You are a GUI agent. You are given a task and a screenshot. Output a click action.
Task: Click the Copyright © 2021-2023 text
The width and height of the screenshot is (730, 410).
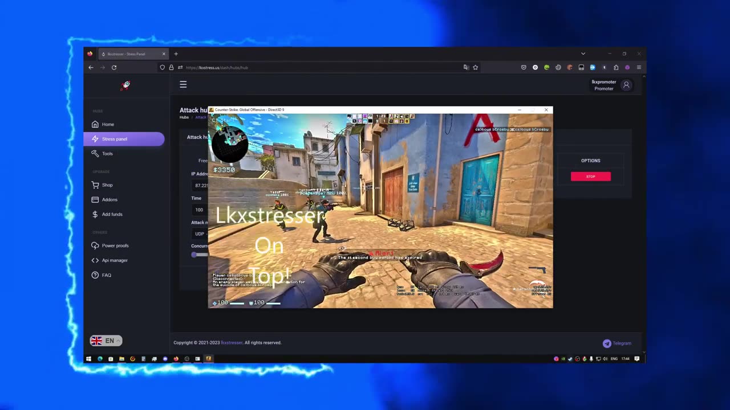click(x=197, y=343)
